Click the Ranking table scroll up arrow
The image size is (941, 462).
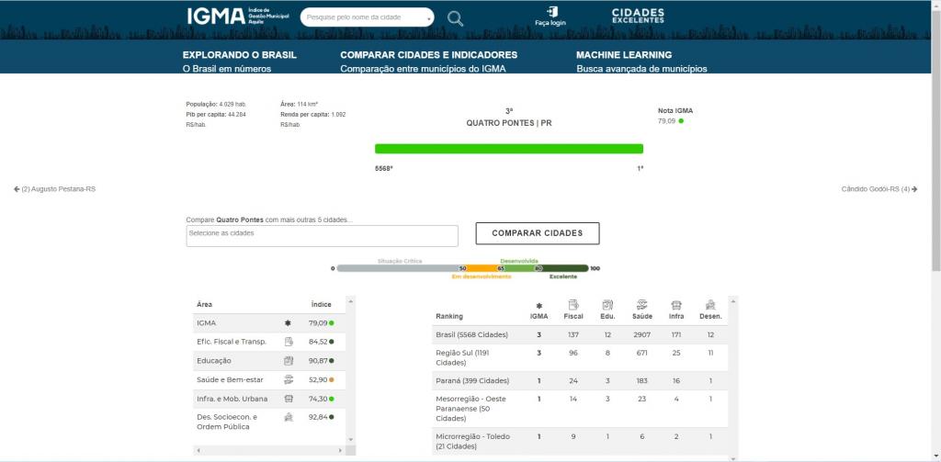click(x=732, y=300)
